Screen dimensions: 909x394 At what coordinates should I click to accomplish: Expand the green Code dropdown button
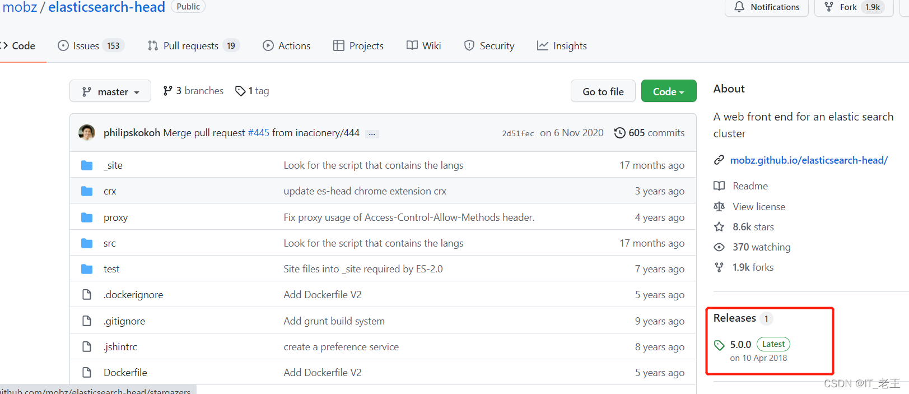coord(668,91)
